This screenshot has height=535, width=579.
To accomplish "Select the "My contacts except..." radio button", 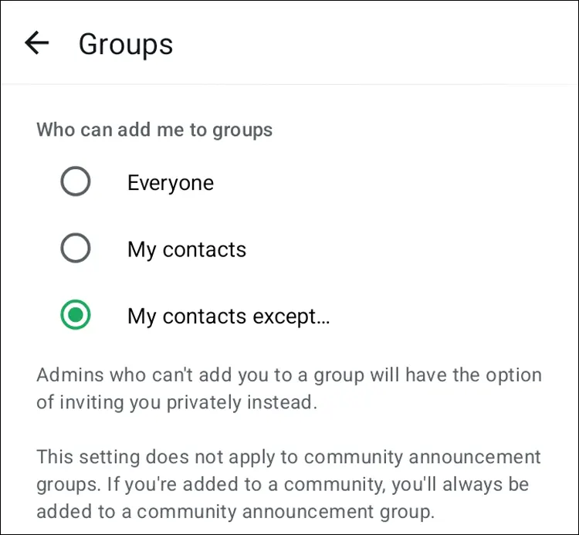I will tap(76, 315).
